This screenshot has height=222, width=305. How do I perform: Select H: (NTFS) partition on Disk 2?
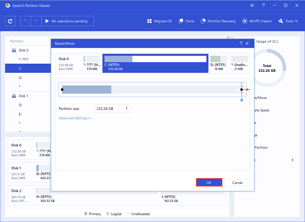[97, 196]
